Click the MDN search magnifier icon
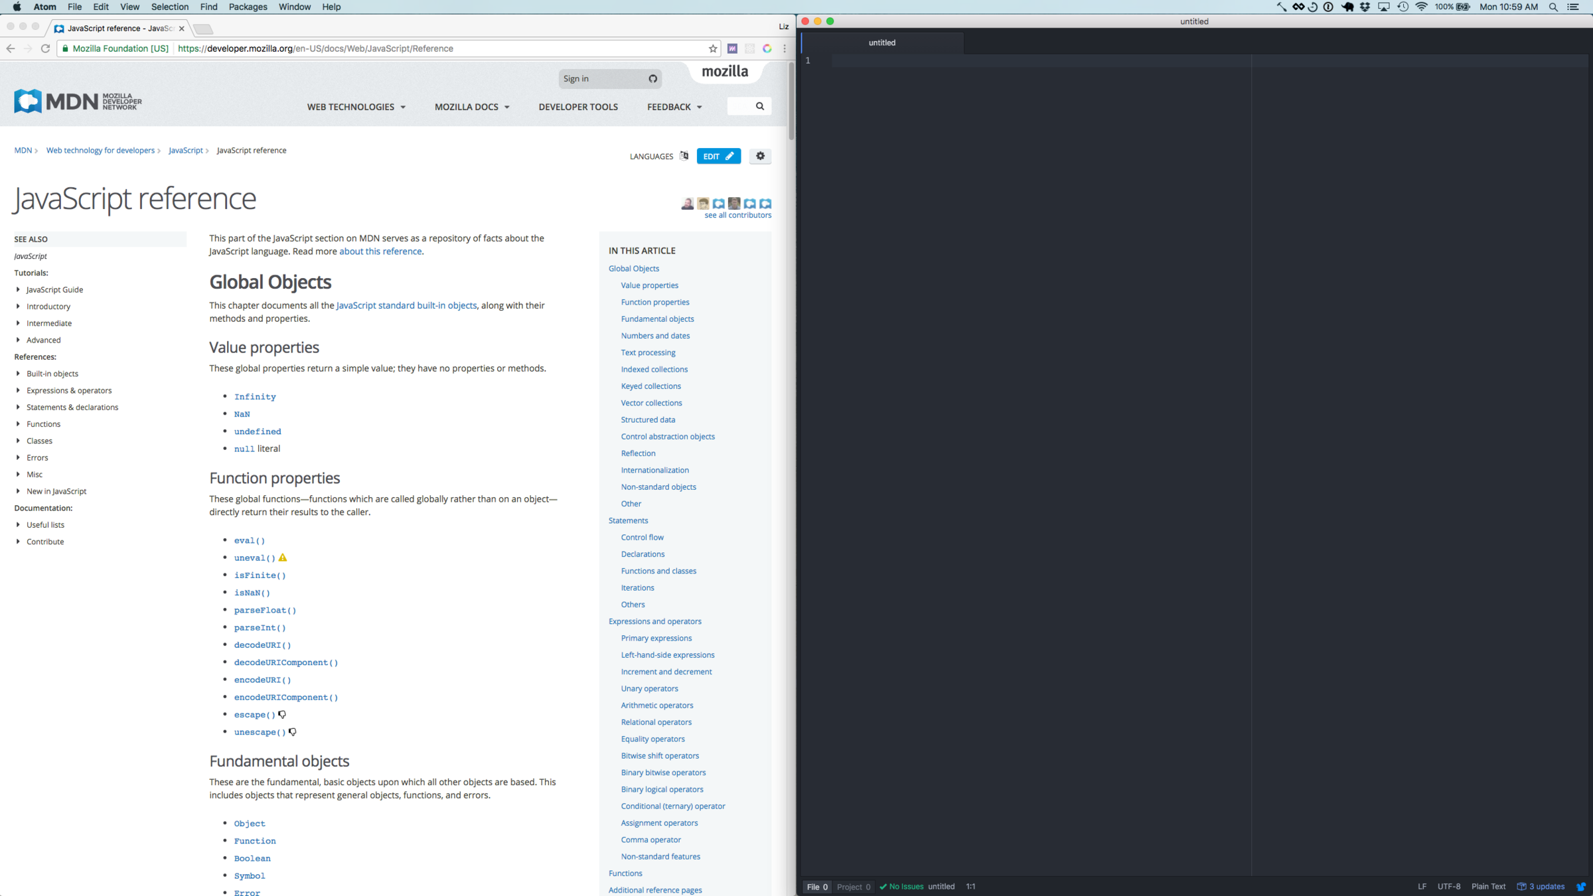The image size is (1593, 896). pos(760,106)
